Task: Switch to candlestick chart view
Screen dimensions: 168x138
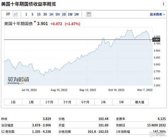Action: coord(8,14)
